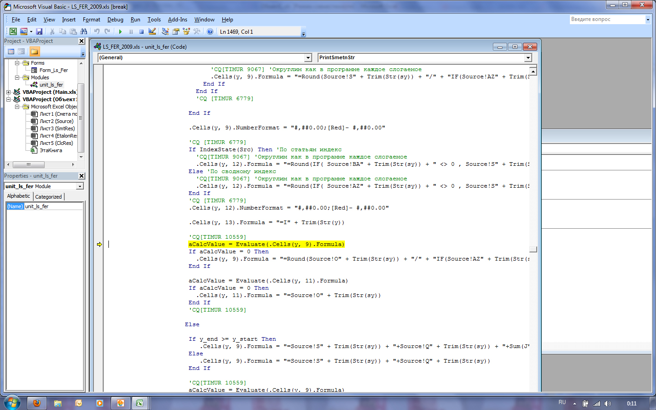Open the Excel taskbar button
Viewport: 656px width, 410px height.
140,403
